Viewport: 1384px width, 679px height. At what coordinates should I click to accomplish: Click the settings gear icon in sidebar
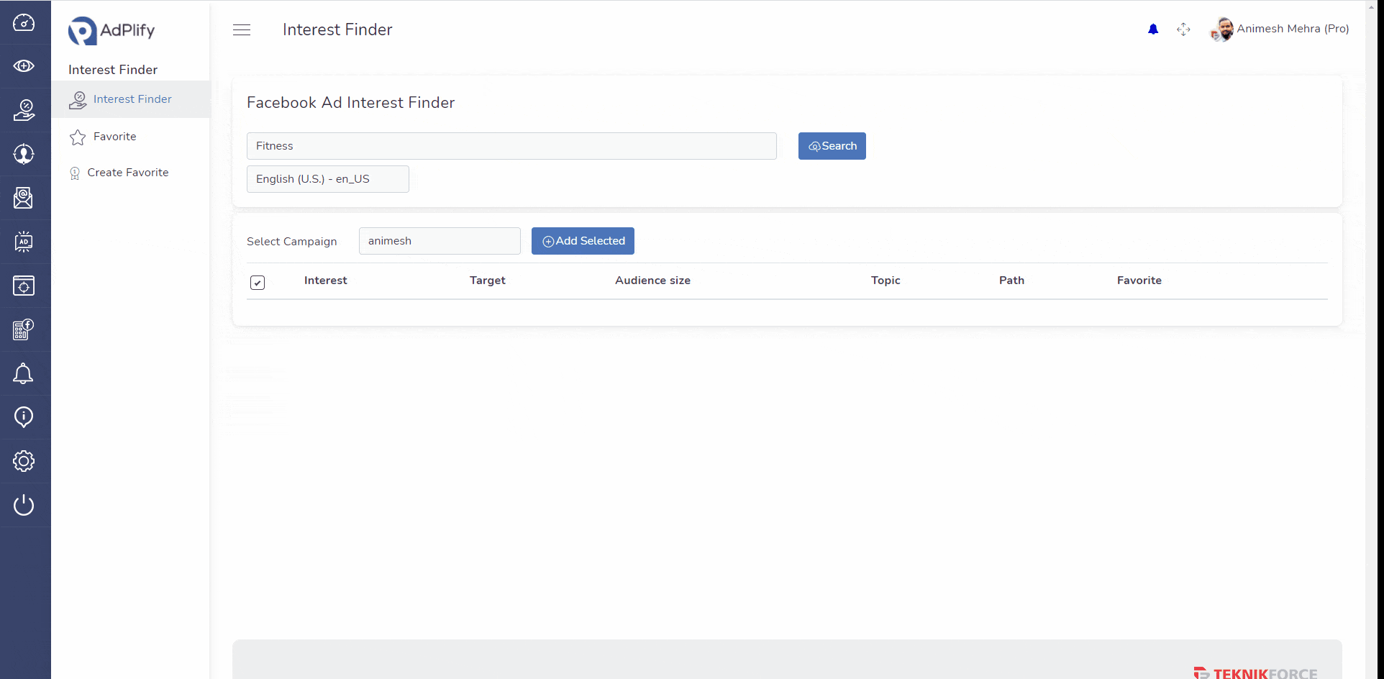coord(24,461)
